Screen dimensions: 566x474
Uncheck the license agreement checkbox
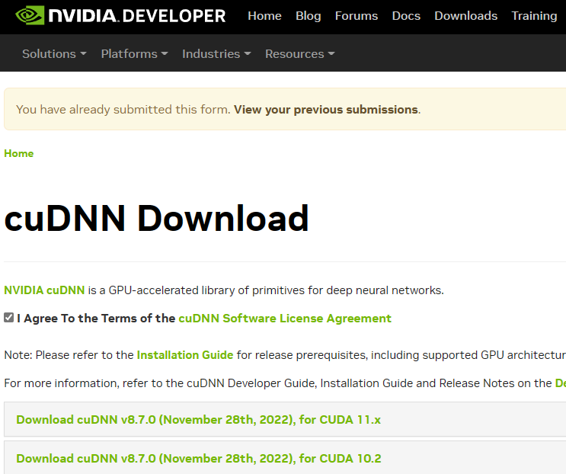(x=8, y=318)
